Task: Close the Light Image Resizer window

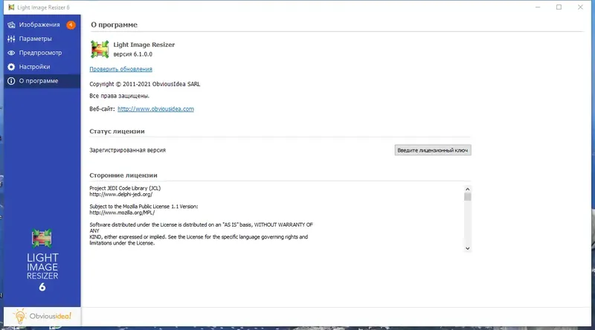Action: (x=580, y=7)
